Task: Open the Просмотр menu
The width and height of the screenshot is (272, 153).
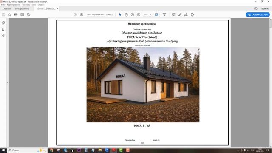Action: click(25, 5)
